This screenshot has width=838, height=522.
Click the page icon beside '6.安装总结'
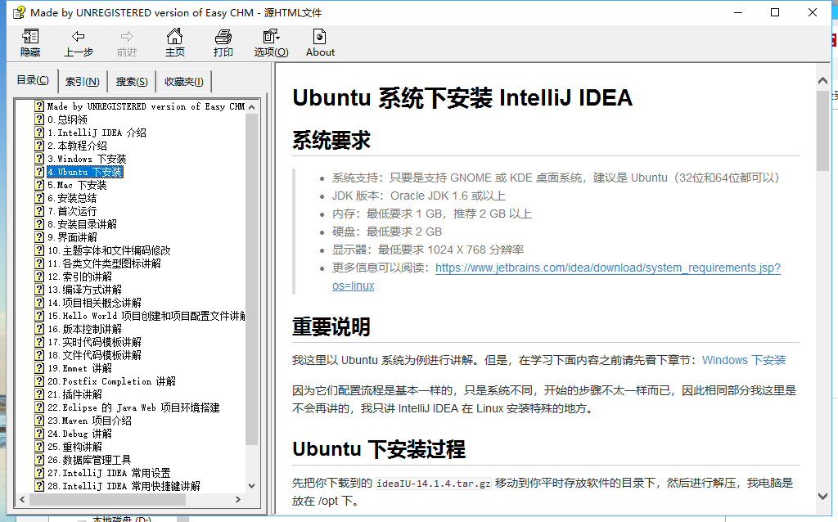click(39, 198)
